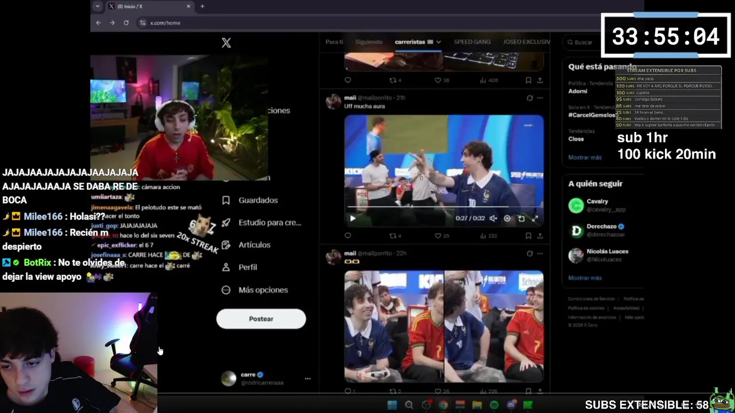Click Grok icon on the 21h post

click(x=529, y=98)
